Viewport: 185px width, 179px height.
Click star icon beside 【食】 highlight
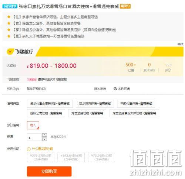point(9,23)
